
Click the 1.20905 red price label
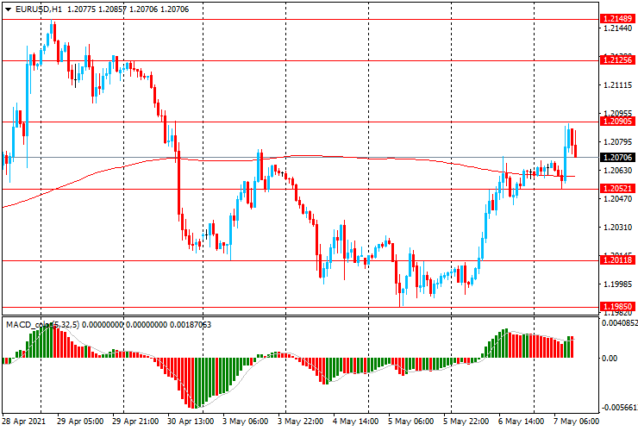(x=617, y=122)
